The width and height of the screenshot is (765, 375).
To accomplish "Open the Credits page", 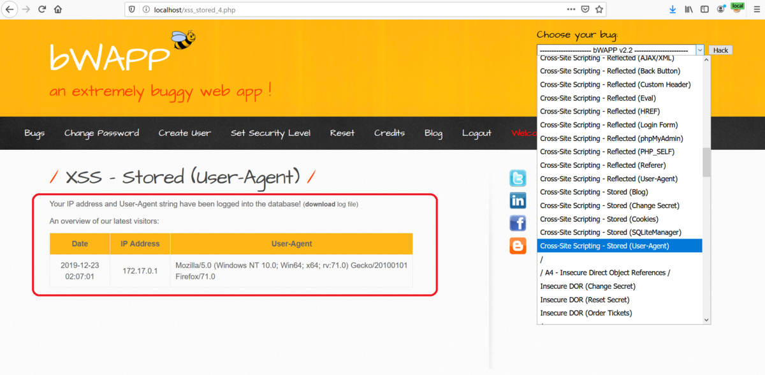I will click(x=390, y=133).
